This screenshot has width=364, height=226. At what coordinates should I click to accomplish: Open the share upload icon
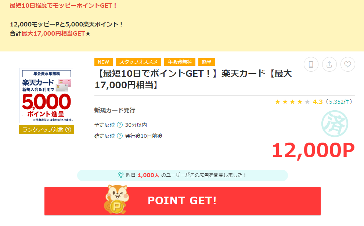point(329,64)
